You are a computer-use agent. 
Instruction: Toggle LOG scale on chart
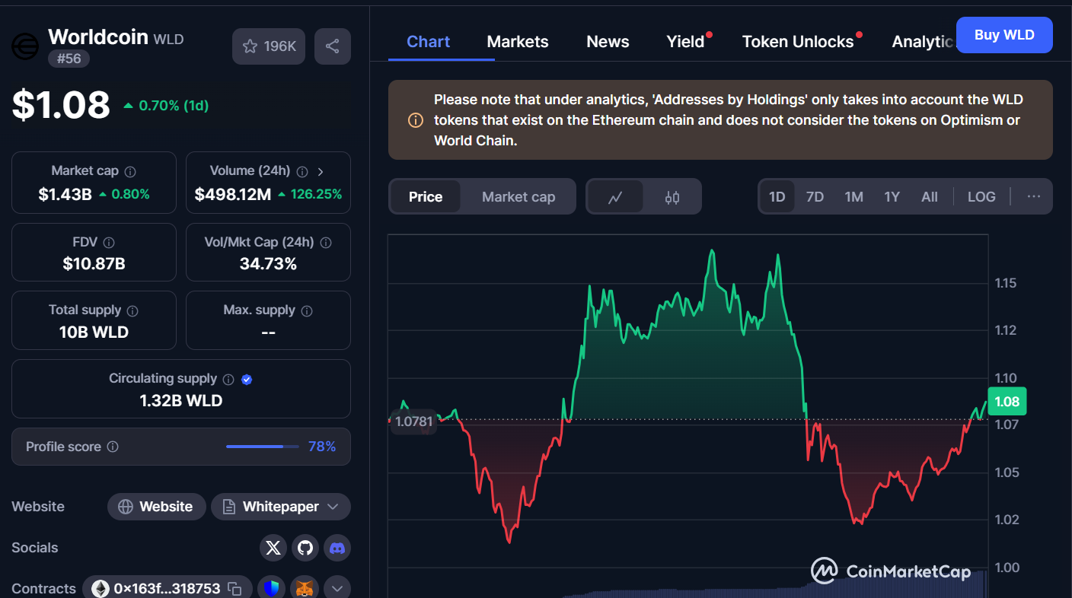click(x=981, y=197)
